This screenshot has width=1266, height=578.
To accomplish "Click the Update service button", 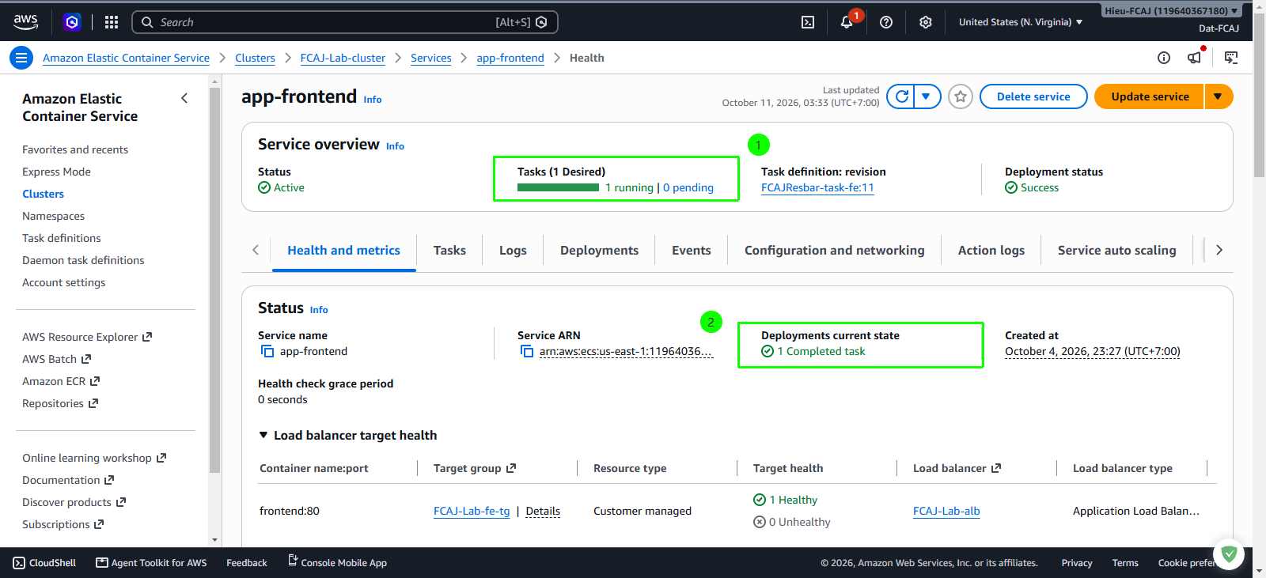I will tap(1150, 96).
